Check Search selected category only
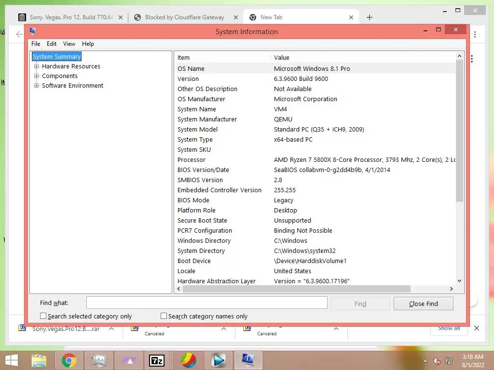 pyautogui.click(x=43, y=316)
